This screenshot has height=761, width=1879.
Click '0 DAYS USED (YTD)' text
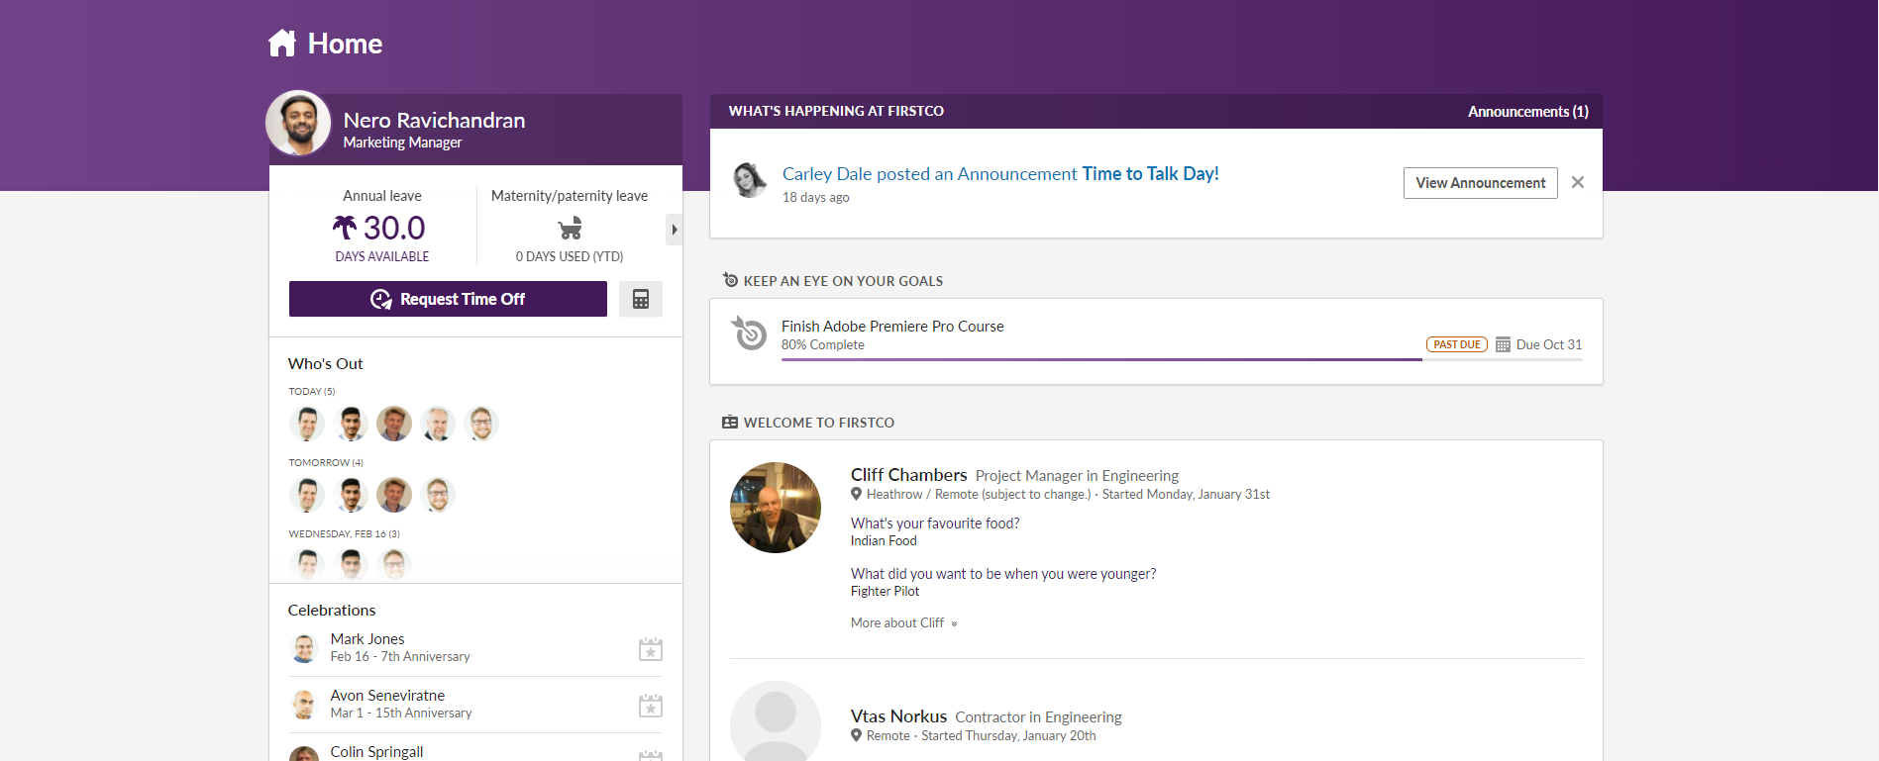point(570,256)
